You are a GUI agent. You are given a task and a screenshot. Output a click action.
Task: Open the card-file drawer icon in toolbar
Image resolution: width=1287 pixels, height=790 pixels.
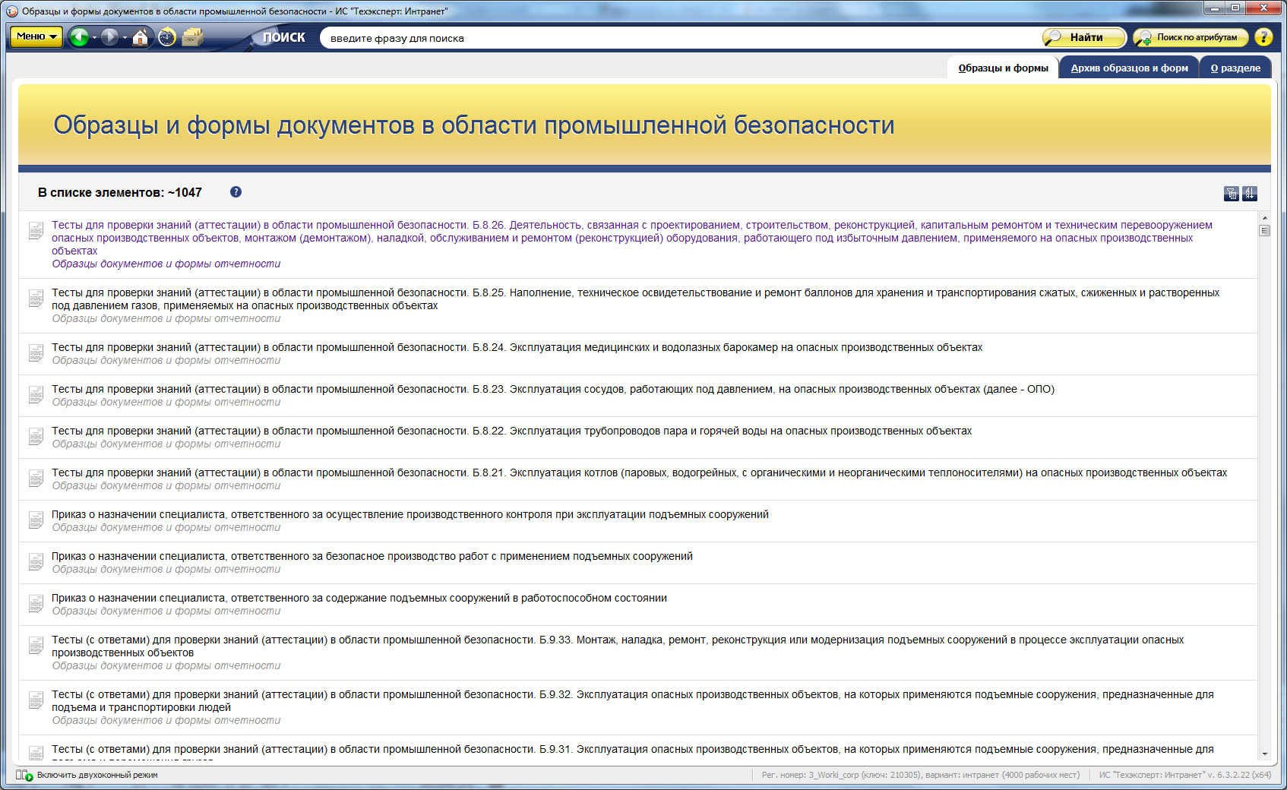click(x=193, y=37)
